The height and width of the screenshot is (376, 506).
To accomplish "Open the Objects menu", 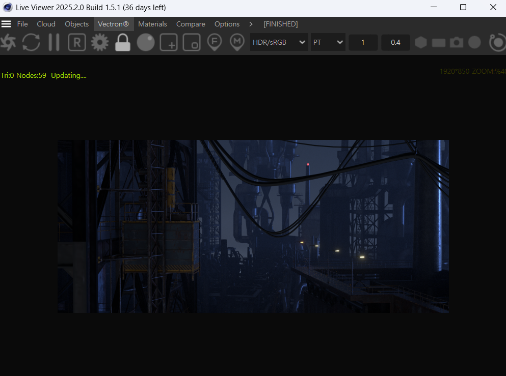I will (77, 24).
